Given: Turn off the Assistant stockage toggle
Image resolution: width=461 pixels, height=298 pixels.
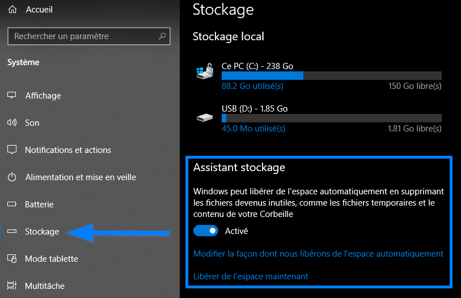Looking at the screenshot, I should tap(206, 231).
